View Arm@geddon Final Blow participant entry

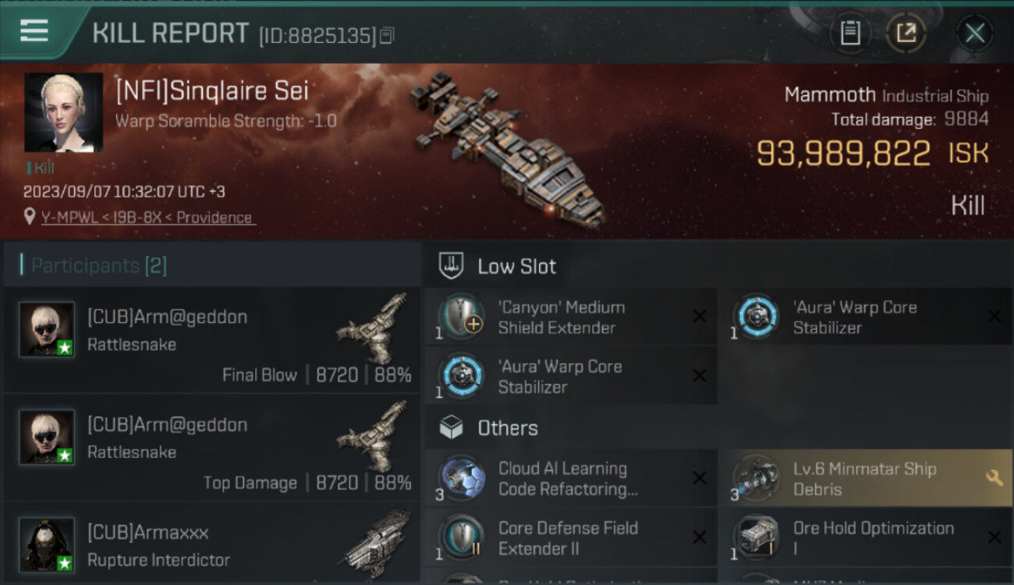pos(212,340)
